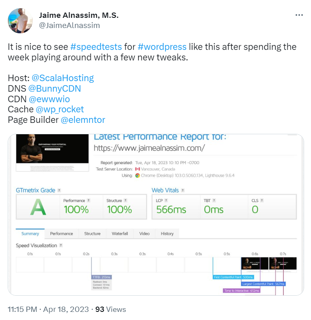Image resolution: width=311 pixels, height=320 pixels.
Task: Click the First Contentful Paint 500ms marker
Action: click(233, 277)
